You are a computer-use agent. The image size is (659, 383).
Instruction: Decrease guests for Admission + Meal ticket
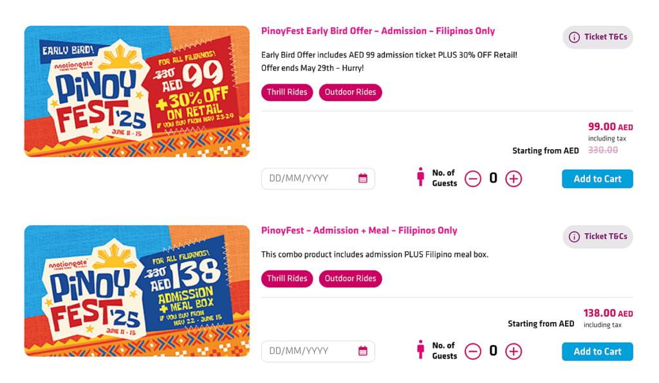coord(473,351)
